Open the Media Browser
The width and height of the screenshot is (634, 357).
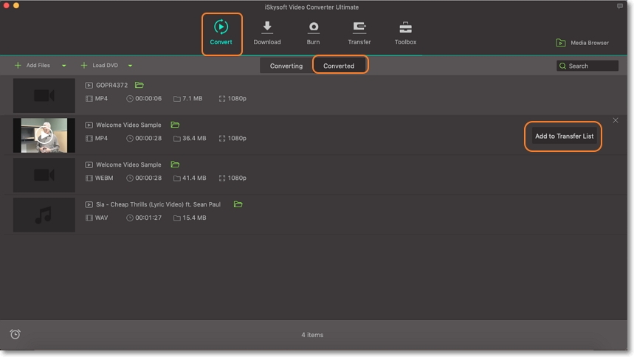[582, 43]
